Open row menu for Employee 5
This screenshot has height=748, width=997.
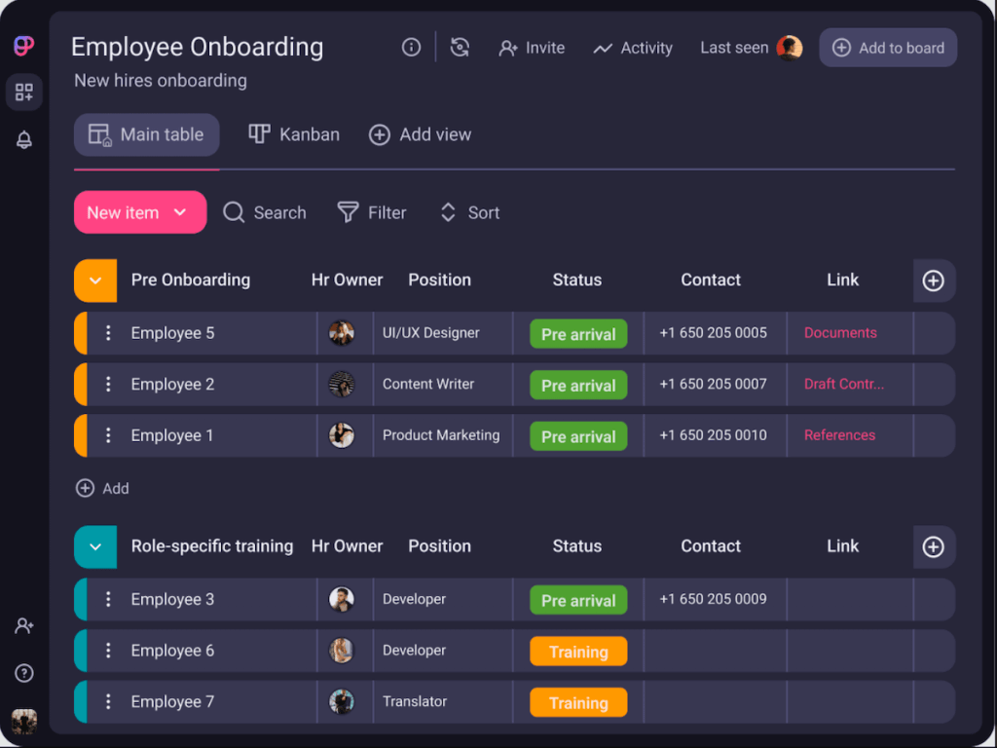click(x=108, y=333)
